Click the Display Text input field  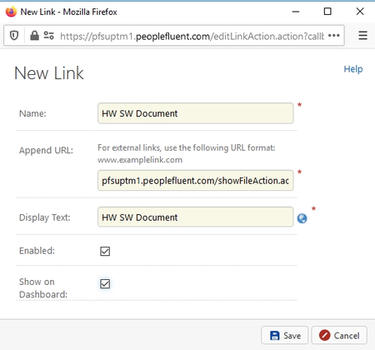pyautogui.click(x=195, y=217)
